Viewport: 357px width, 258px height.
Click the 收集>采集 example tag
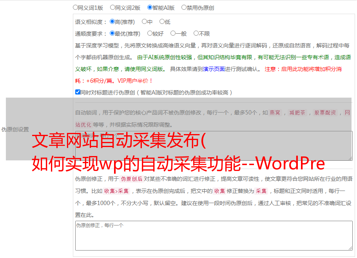116,191
